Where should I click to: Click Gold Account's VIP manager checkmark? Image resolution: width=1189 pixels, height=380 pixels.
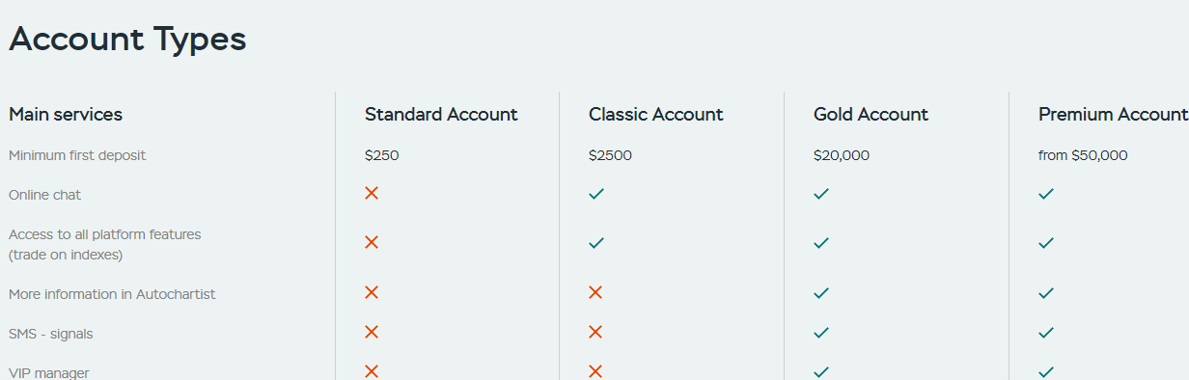(x=821, y=372)
